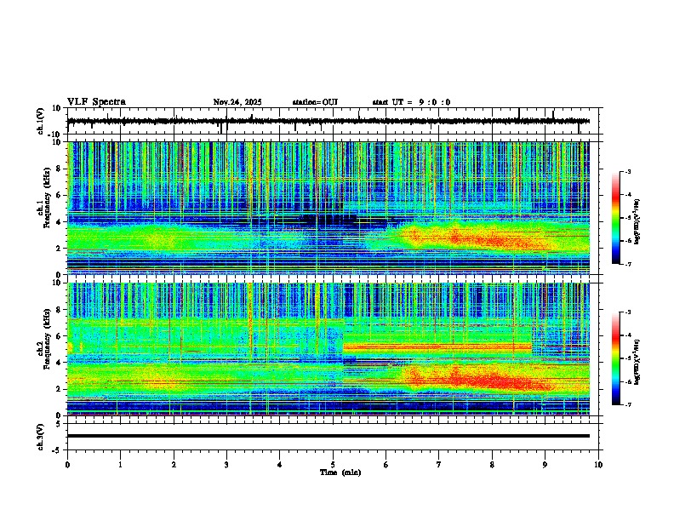Click the ch.2 spectrogram color bar
This screenshot has height=521, width=674.
(616, 358)
